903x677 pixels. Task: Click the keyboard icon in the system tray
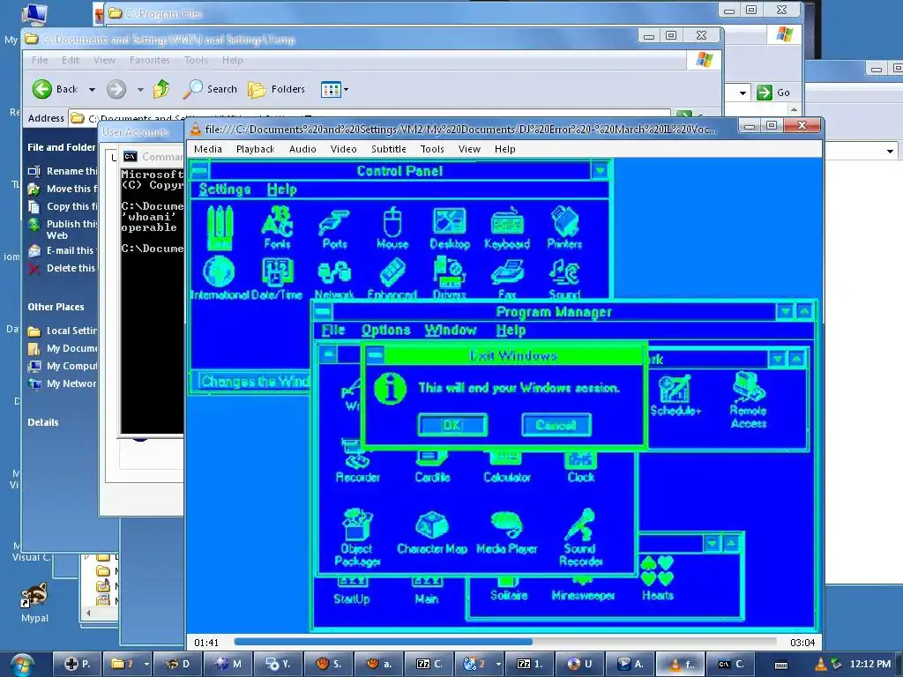(781, 665)
